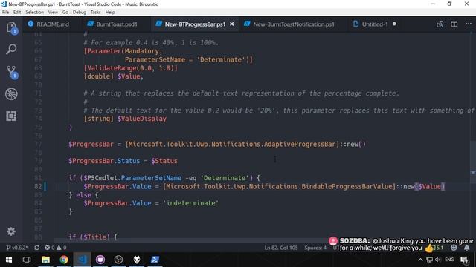Open the Search view in activity bar
The image size is (476, 267).
coord(11,50)
